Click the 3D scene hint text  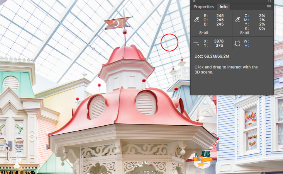[x=226, y=70]
